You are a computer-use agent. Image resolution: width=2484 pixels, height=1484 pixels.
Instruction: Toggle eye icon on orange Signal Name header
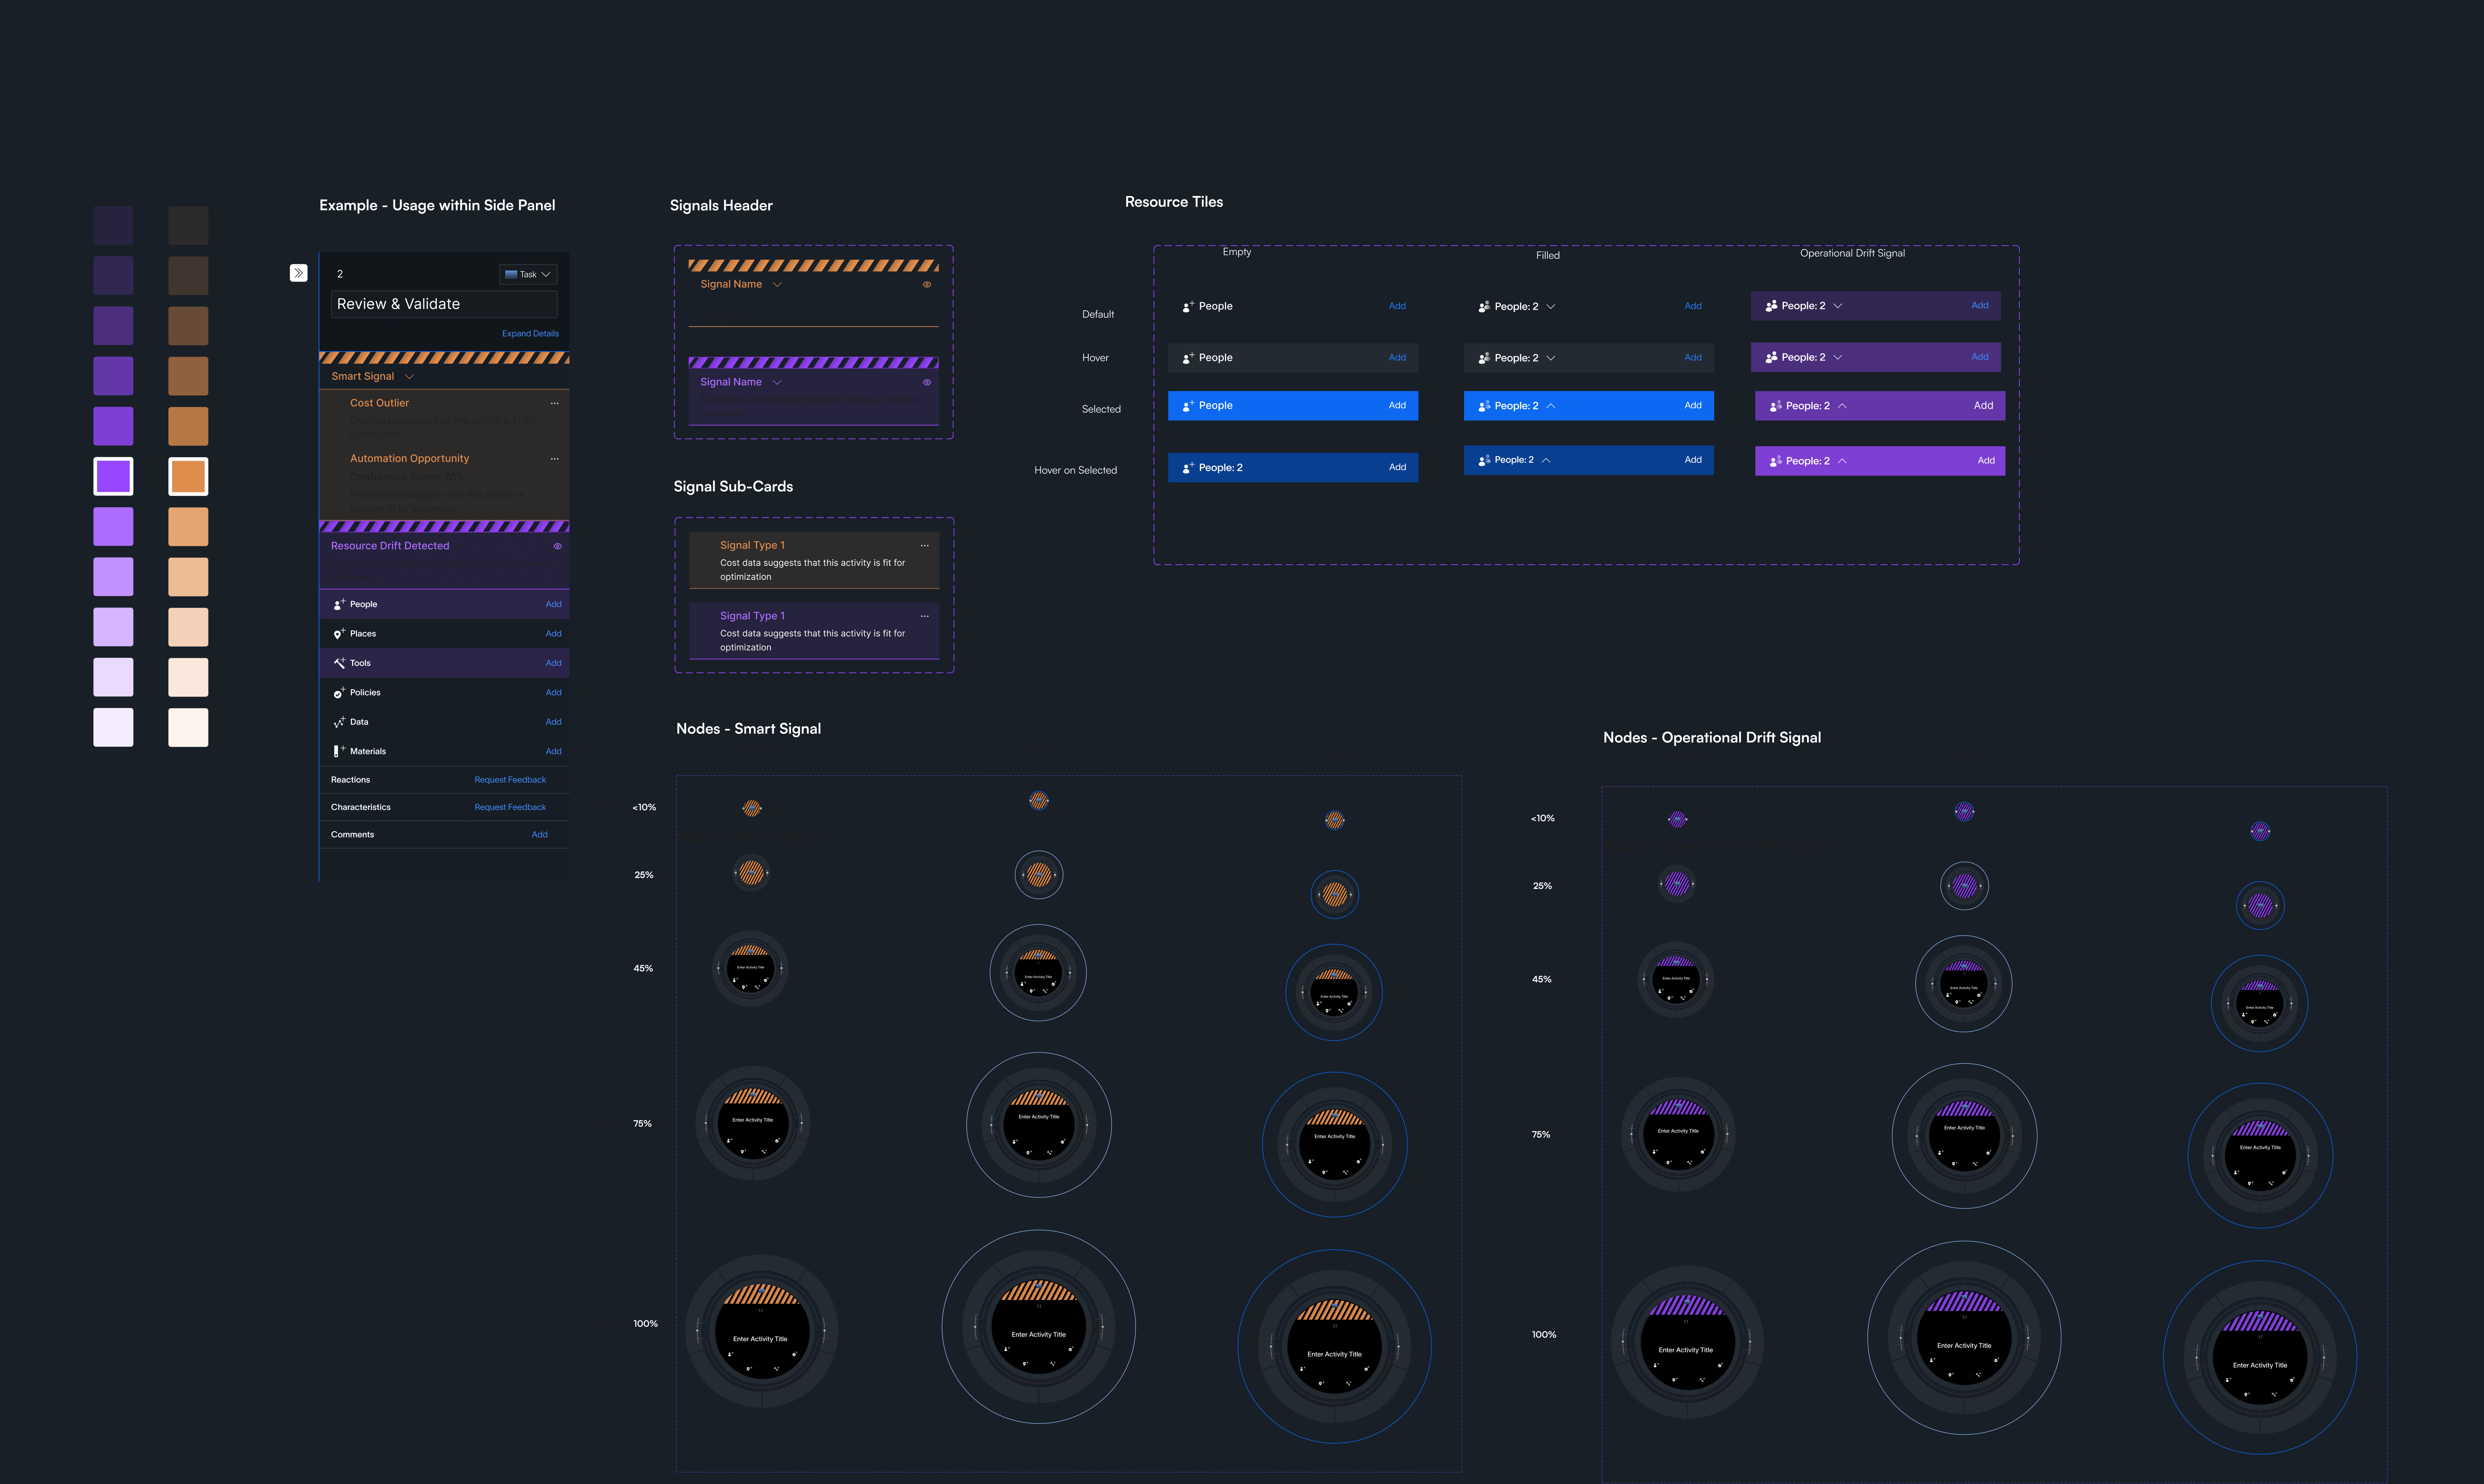point(927,285)
